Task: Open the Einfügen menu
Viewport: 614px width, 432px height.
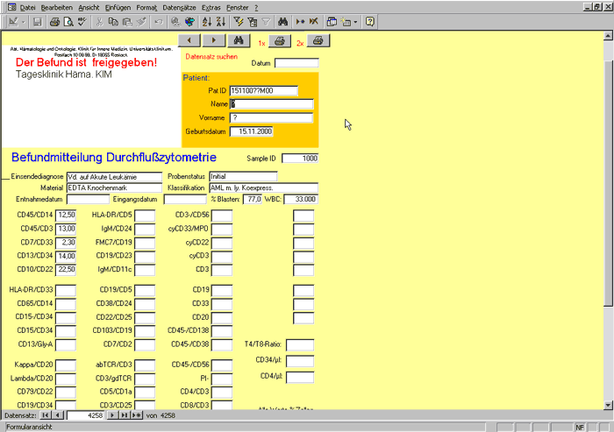Action: point(118,7)
